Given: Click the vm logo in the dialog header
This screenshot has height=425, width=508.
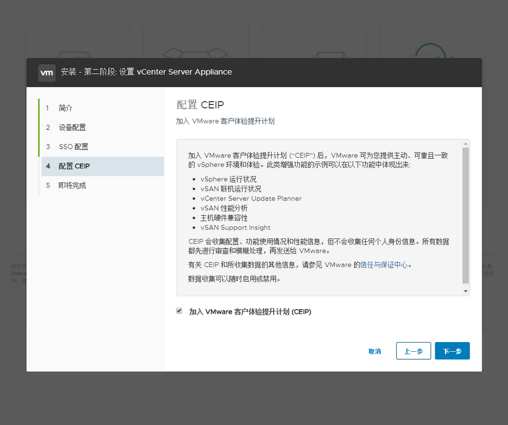Looking at the screenshot, I should (47, 72).
